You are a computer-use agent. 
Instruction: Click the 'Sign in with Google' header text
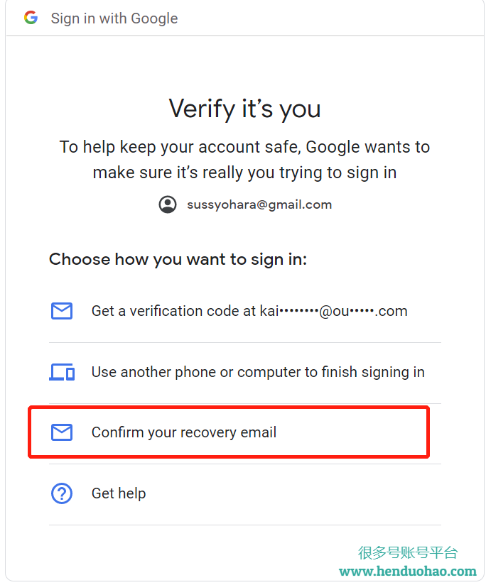[114, 18]
